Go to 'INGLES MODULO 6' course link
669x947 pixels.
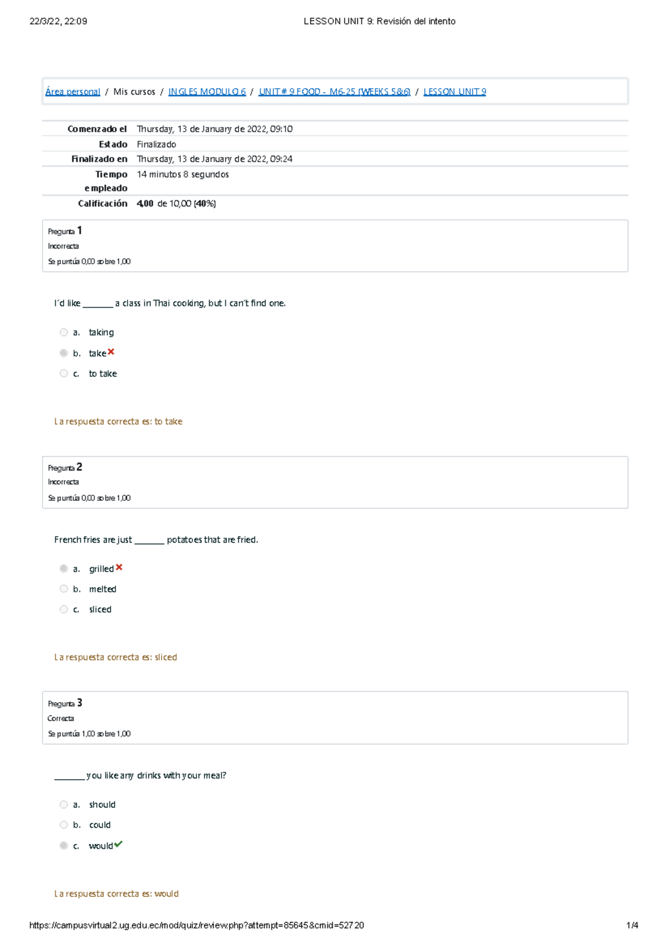(207, 92)
